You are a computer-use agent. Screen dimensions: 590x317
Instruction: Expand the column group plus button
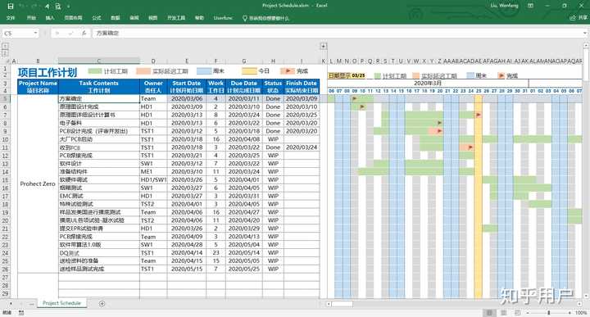tap(323, 46)
